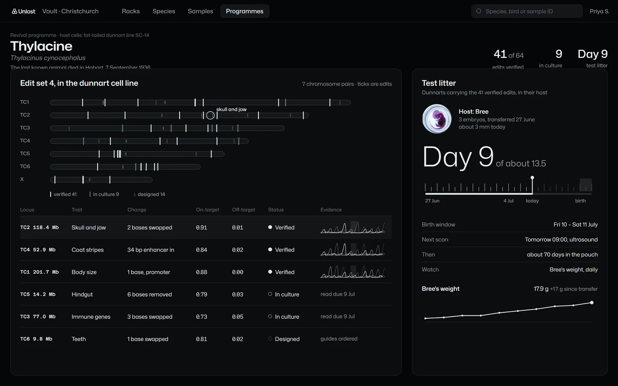618x386 pixels.
Task: Click the Status column header
Action: pyautogui.click(x=276, y=210)
